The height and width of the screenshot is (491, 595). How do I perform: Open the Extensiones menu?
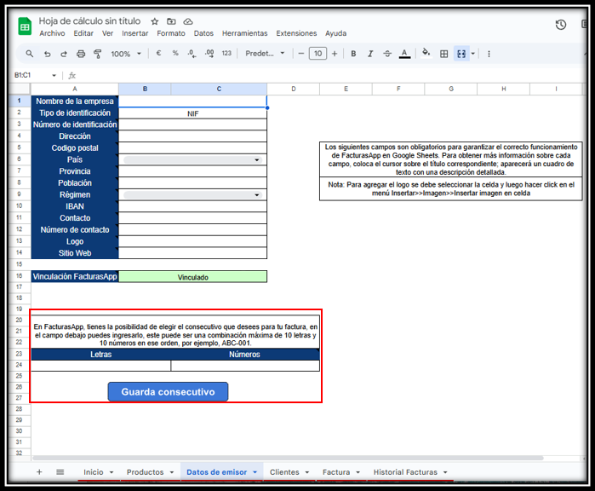tap(296, 34)
